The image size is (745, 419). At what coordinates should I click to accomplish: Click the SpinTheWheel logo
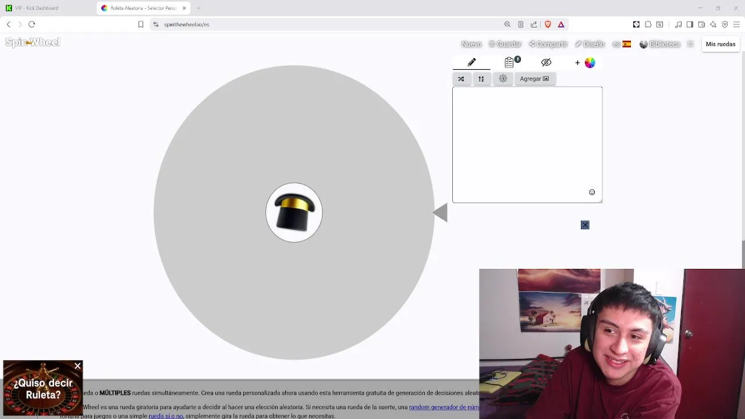tap(33, 42)
